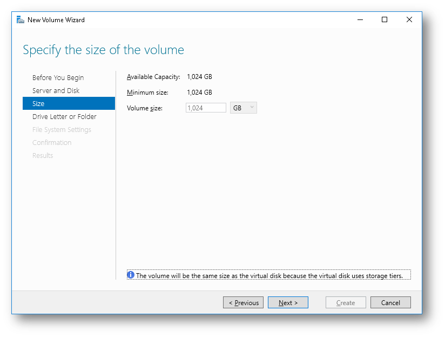The width and height of the screenshot is (445, 337).
Task: Click the storage tiers notice text
Action: pyautogui.click(x=270, y=275)
